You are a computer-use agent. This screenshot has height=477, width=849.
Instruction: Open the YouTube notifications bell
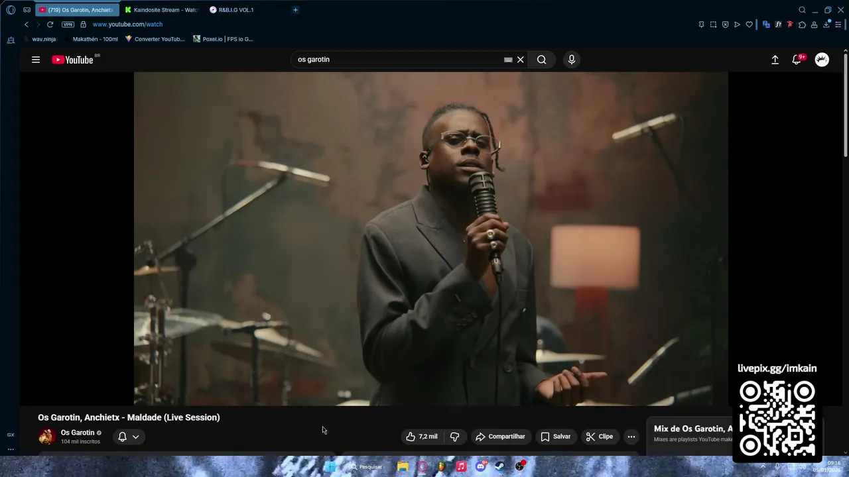click(797, 60)
